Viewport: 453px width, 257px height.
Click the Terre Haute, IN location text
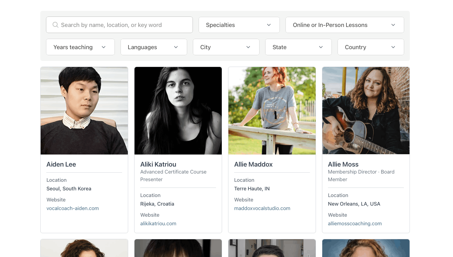coord(252,189)
